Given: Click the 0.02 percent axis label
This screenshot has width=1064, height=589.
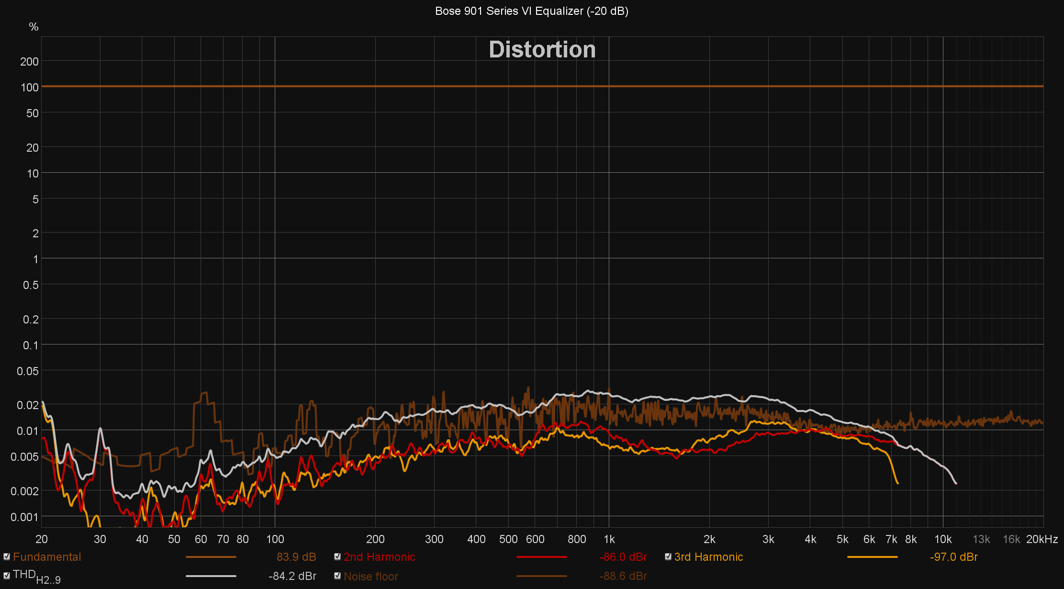Looking at the screenshot, I should [x=28, y=405].
